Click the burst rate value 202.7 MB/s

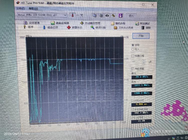click(141, 113)
